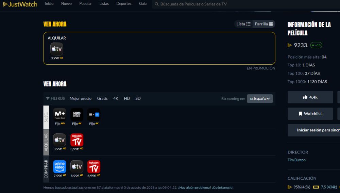340x193 pixels.
Task: Click the EN PROMOCIÓN label
Action: click(x=261, y=68)
